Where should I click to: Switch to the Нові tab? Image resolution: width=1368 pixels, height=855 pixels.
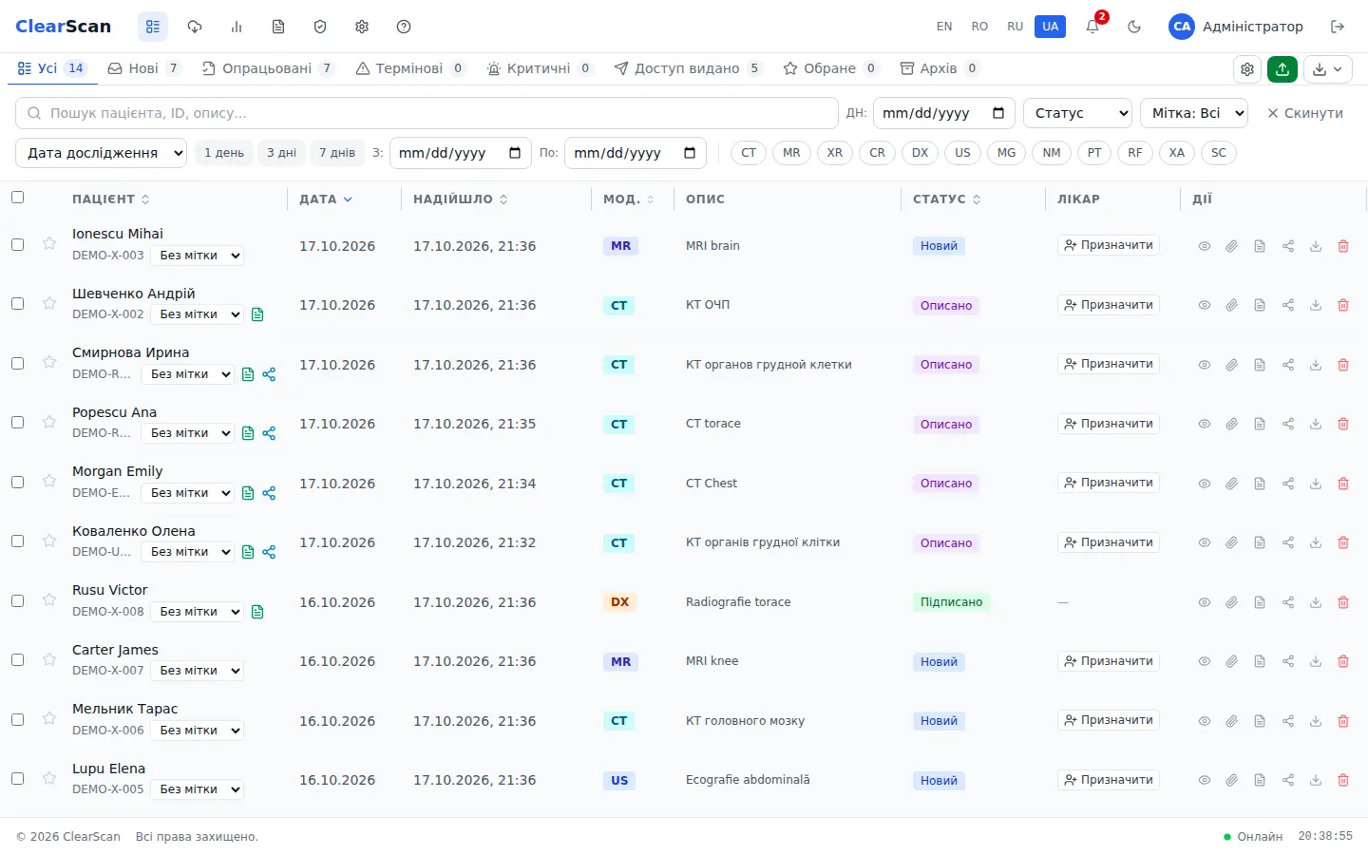point(143,68)
